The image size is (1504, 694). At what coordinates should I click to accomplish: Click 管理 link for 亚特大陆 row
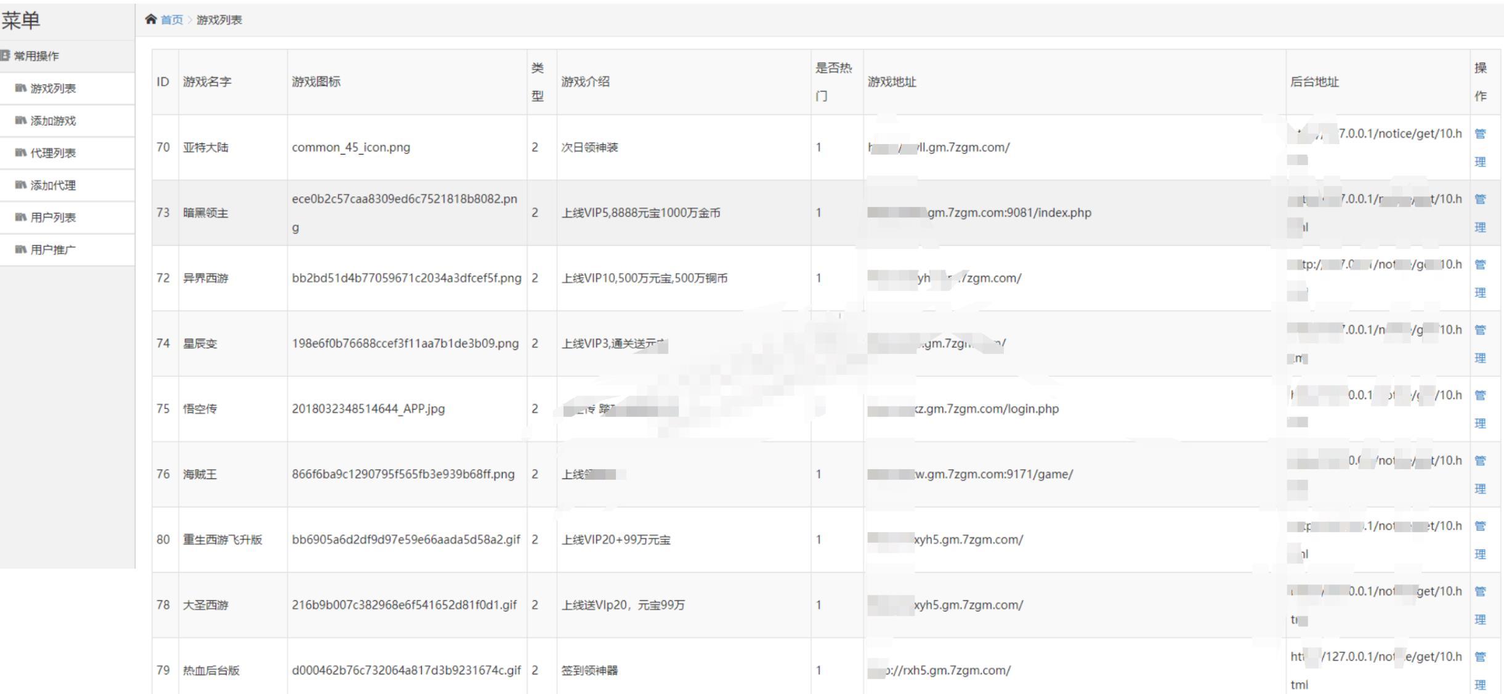pyautogui.click(x=1480, y=147)
